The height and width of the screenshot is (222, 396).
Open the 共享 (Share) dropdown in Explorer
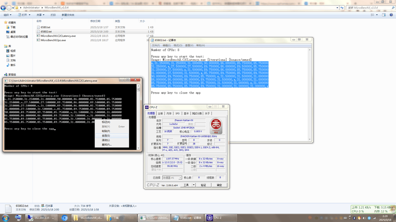tap(40, 15)
